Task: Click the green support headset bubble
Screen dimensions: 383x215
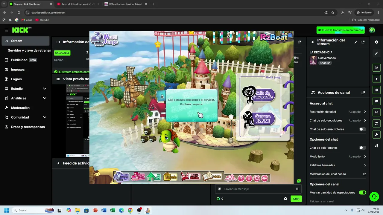Action: click(x=374, y=196)
